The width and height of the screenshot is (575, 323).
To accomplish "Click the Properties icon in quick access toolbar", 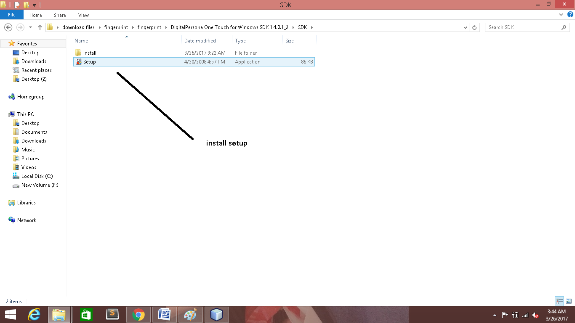I will 17,5.
